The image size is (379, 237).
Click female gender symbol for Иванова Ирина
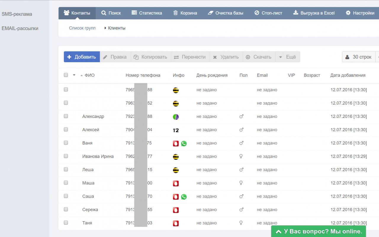[x=241, y=156]
